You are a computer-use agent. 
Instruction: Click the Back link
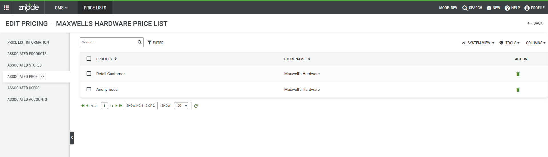point(535,23)
